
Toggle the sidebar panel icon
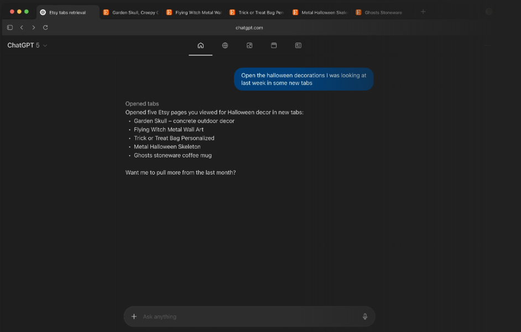10,27
